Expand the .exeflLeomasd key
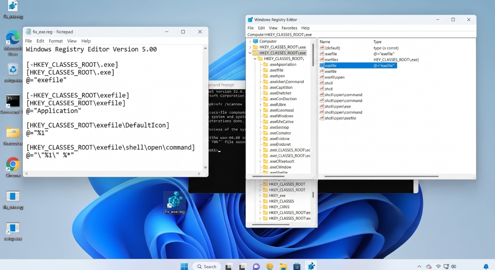The height and width of the screenshot is (270, 495). pyautogui.click(x=260, y=110)
